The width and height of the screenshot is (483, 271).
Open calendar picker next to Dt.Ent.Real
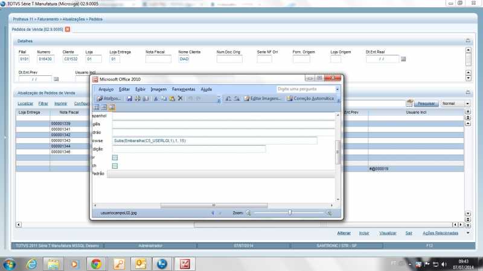(403, 59)
